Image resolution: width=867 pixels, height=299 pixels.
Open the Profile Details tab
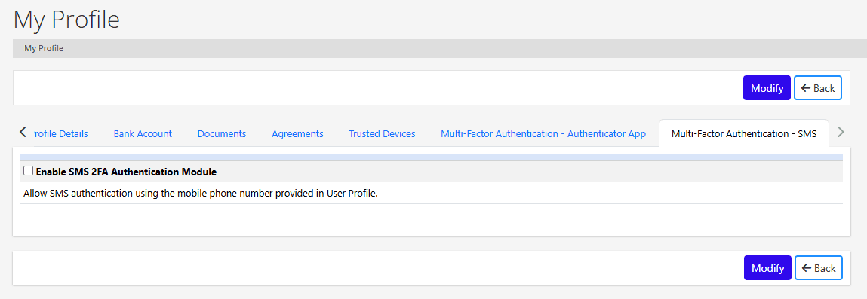coord(61,133)
